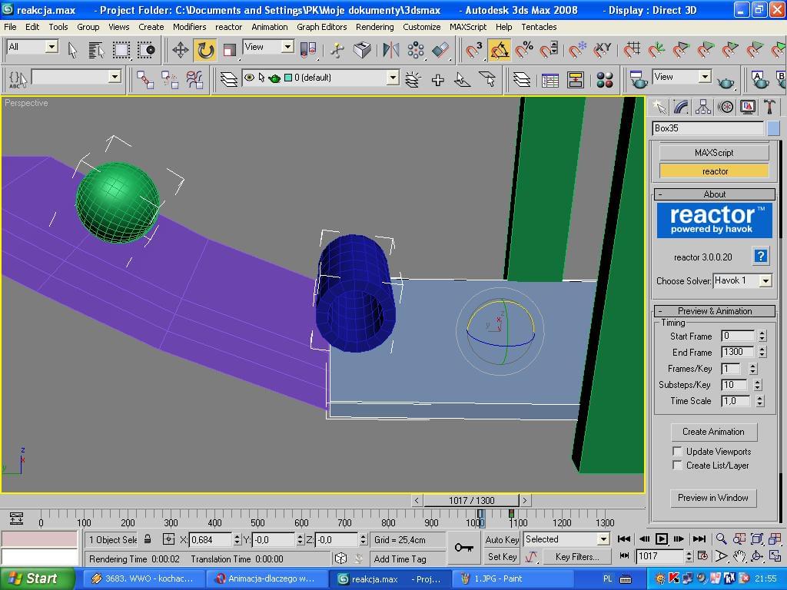Viewport: 787px width, 590px height.
Task: Toggle layer visibility eye icon
Action: (x=248, y=78)
